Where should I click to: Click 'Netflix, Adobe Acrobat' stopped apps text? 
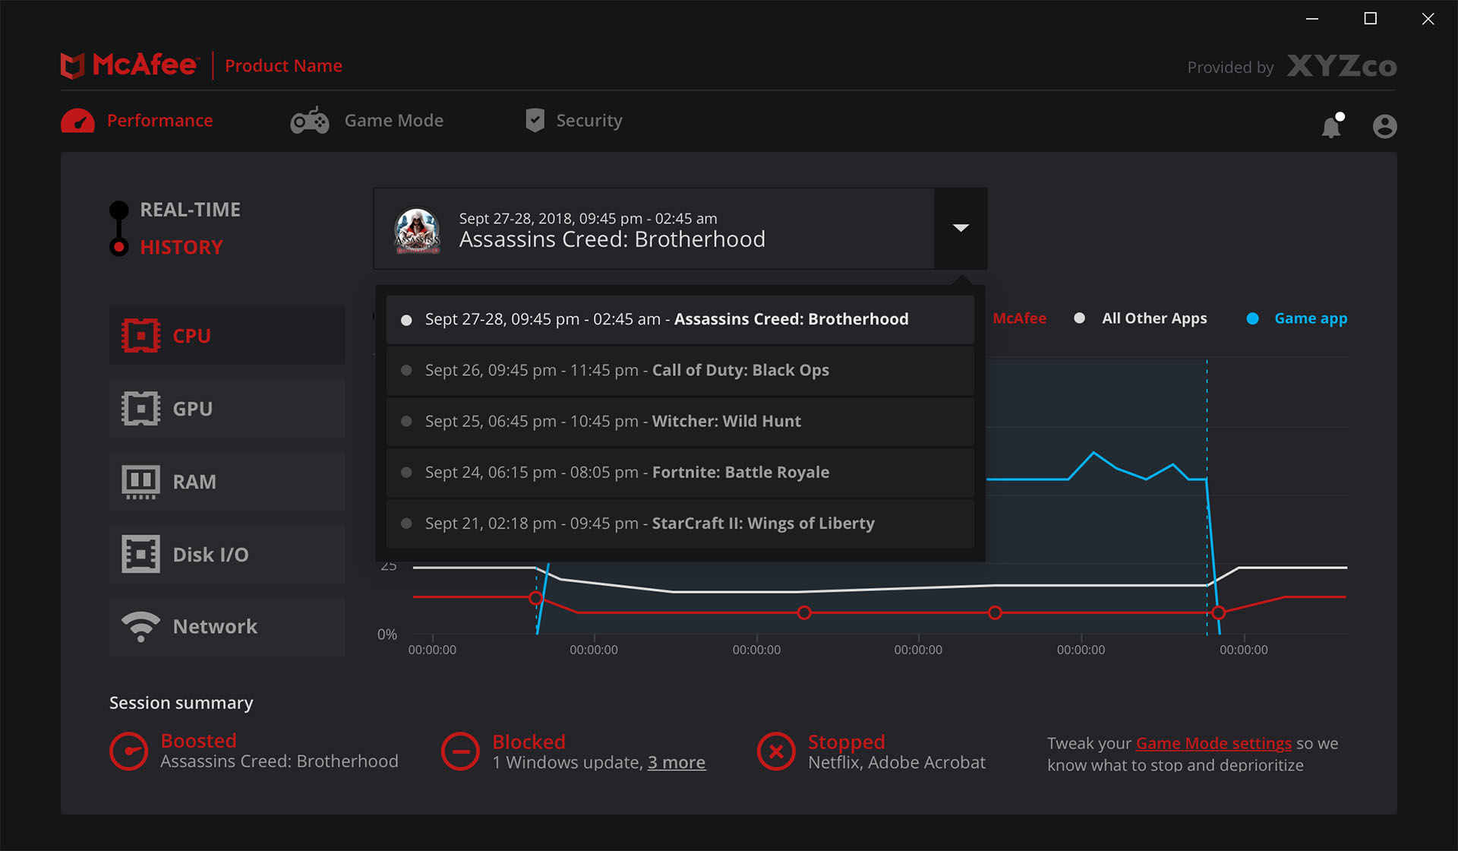pos(897,762)
